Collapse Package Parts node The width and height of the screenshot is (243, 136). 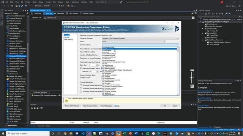coord(202,33)
